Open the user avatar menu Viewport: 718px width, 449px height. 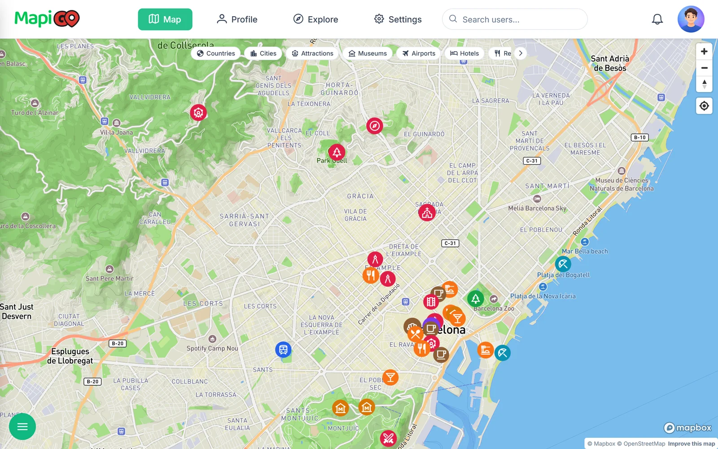point(691,19)
